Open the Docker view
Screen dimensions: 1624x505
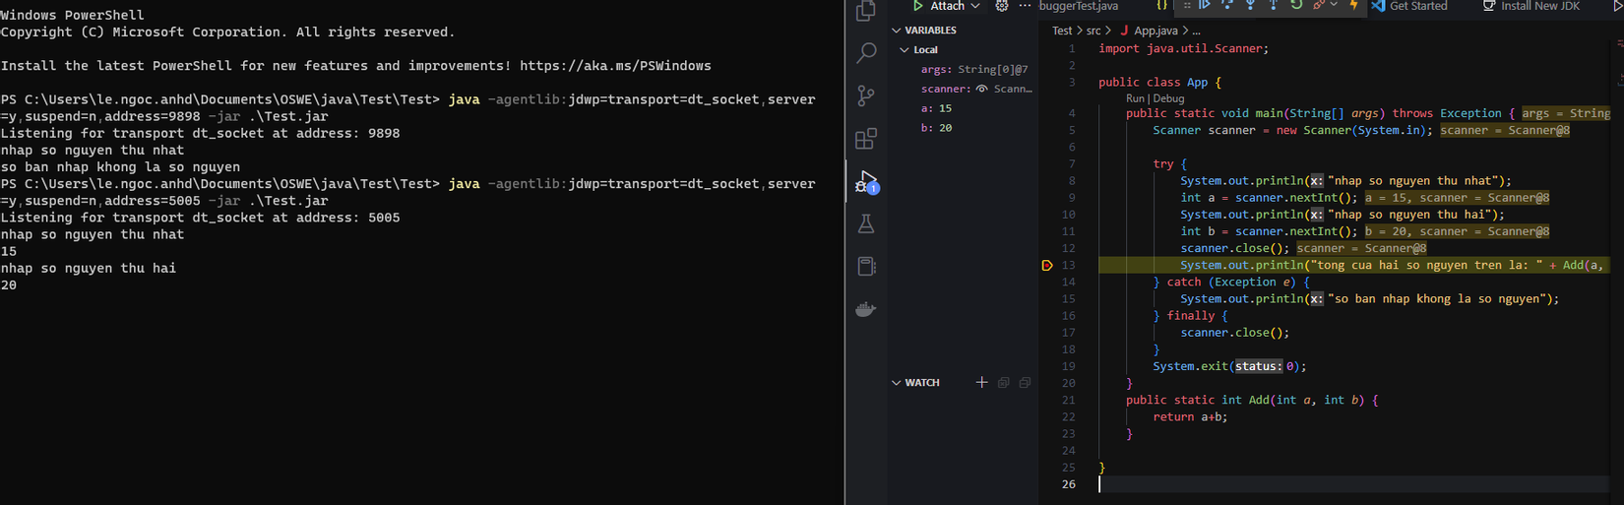tap(866, 309)
